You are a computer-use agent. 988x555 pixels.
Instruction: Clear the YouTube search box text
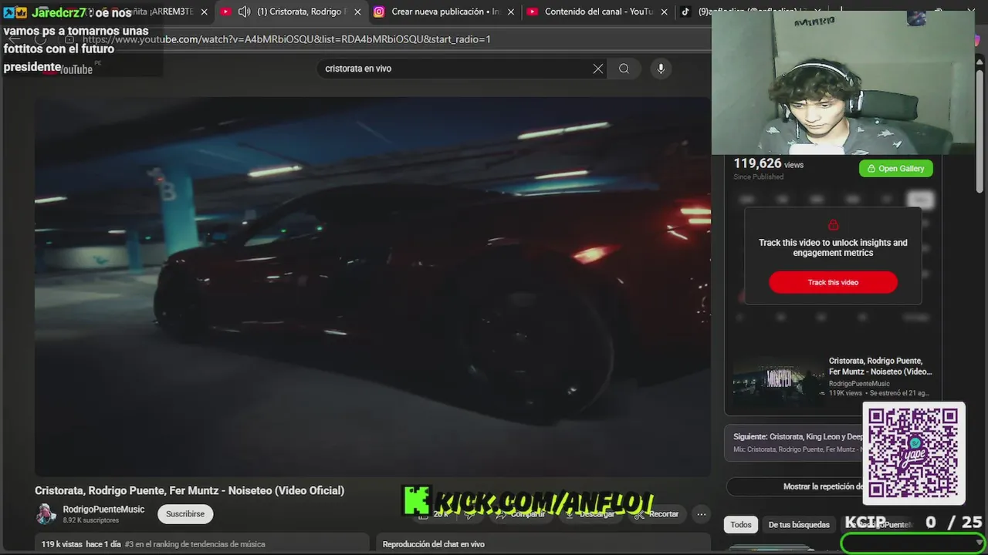click(x=597, y=69)
